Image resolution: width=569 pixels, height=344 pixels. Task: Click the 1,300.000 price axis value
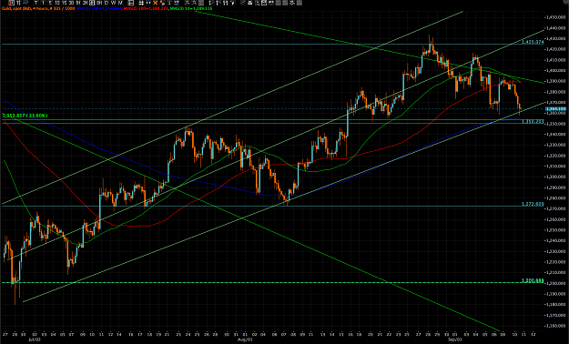pos(556,177)
